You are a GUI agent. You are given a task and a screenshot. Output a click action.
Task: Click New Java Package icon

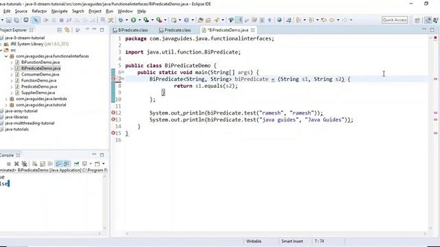pos(174,20)
